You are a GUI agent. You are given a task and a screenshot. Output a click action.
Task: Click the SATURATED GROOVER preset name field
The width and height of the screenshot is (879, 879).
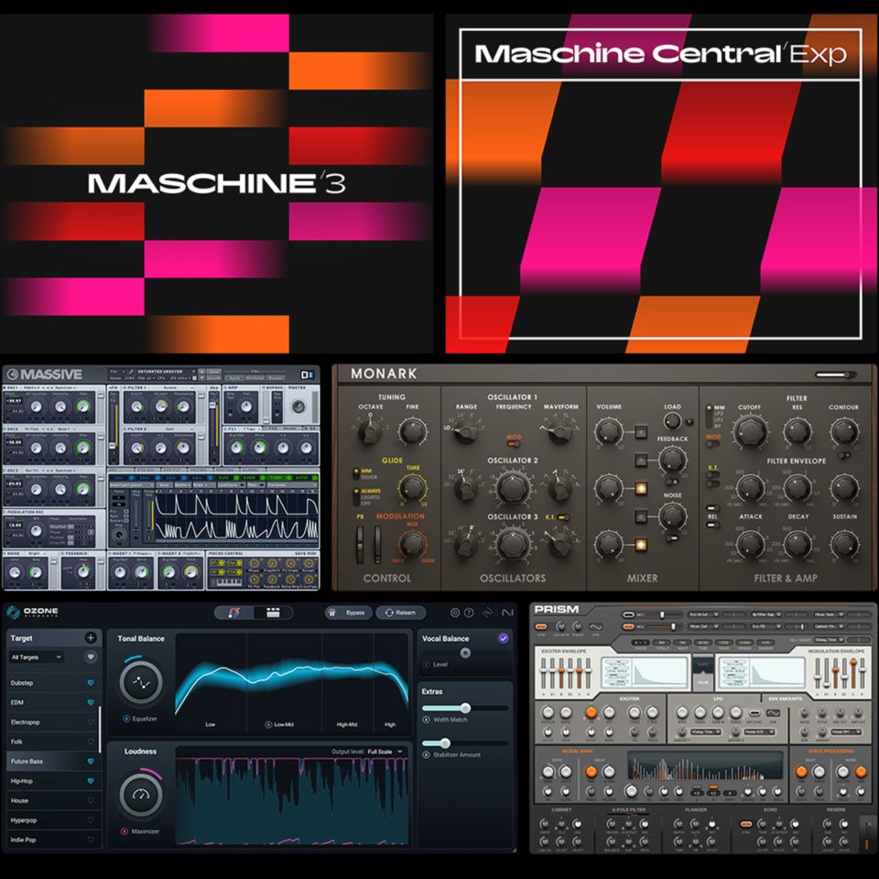pos(161,372)
